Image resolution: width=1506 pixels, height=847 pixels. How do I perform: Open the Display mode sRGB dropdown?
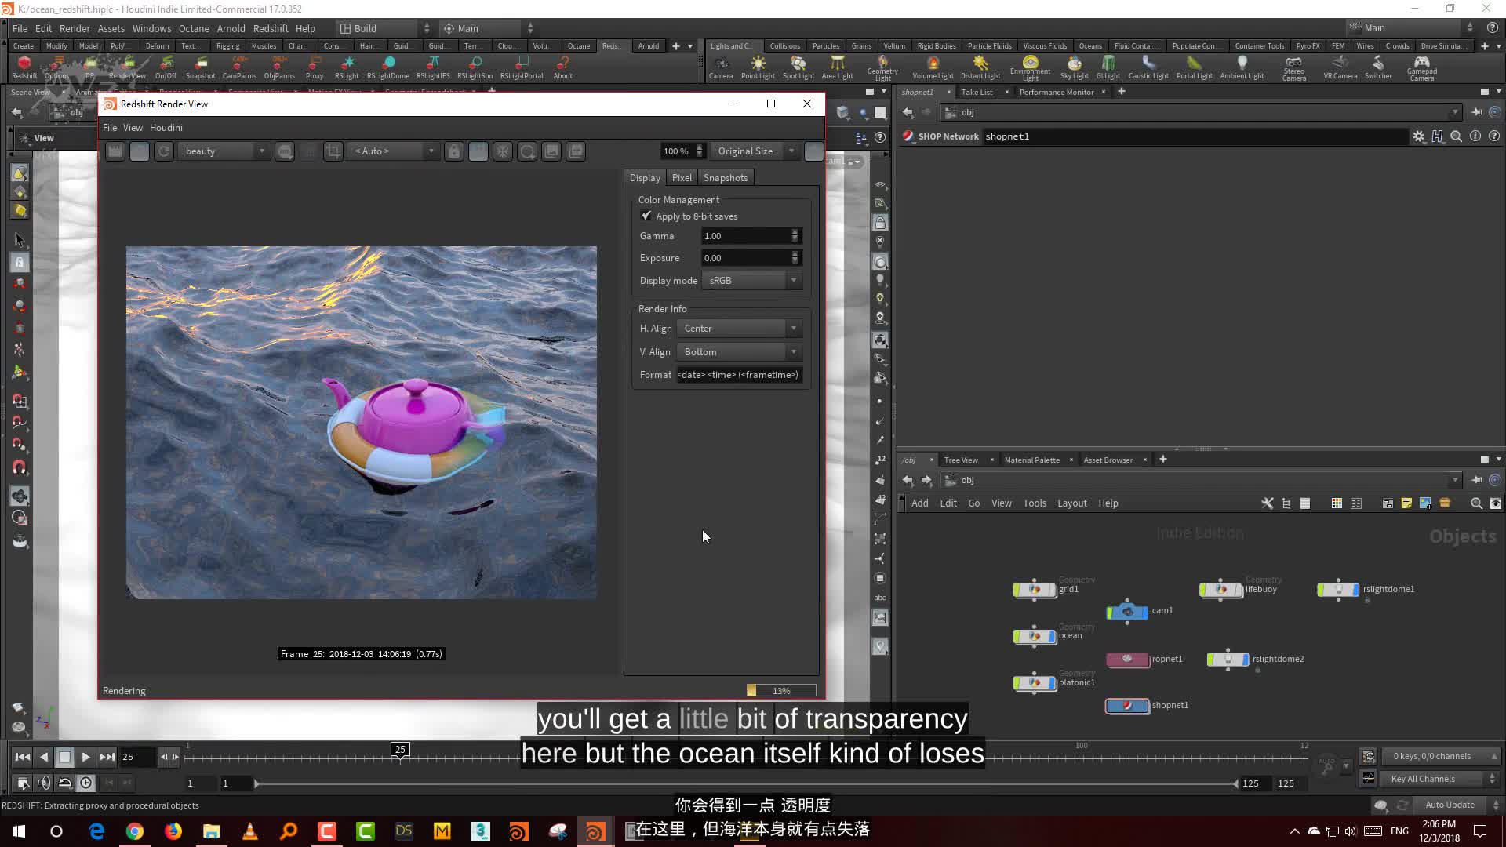(x=751, y=280)
